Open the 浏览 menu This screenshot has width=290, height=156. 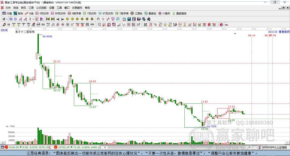coord(16,8)
